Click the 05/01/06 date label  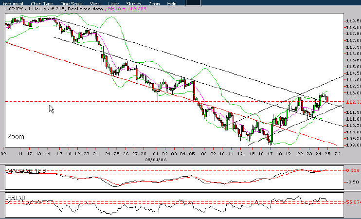pos(156,159)
